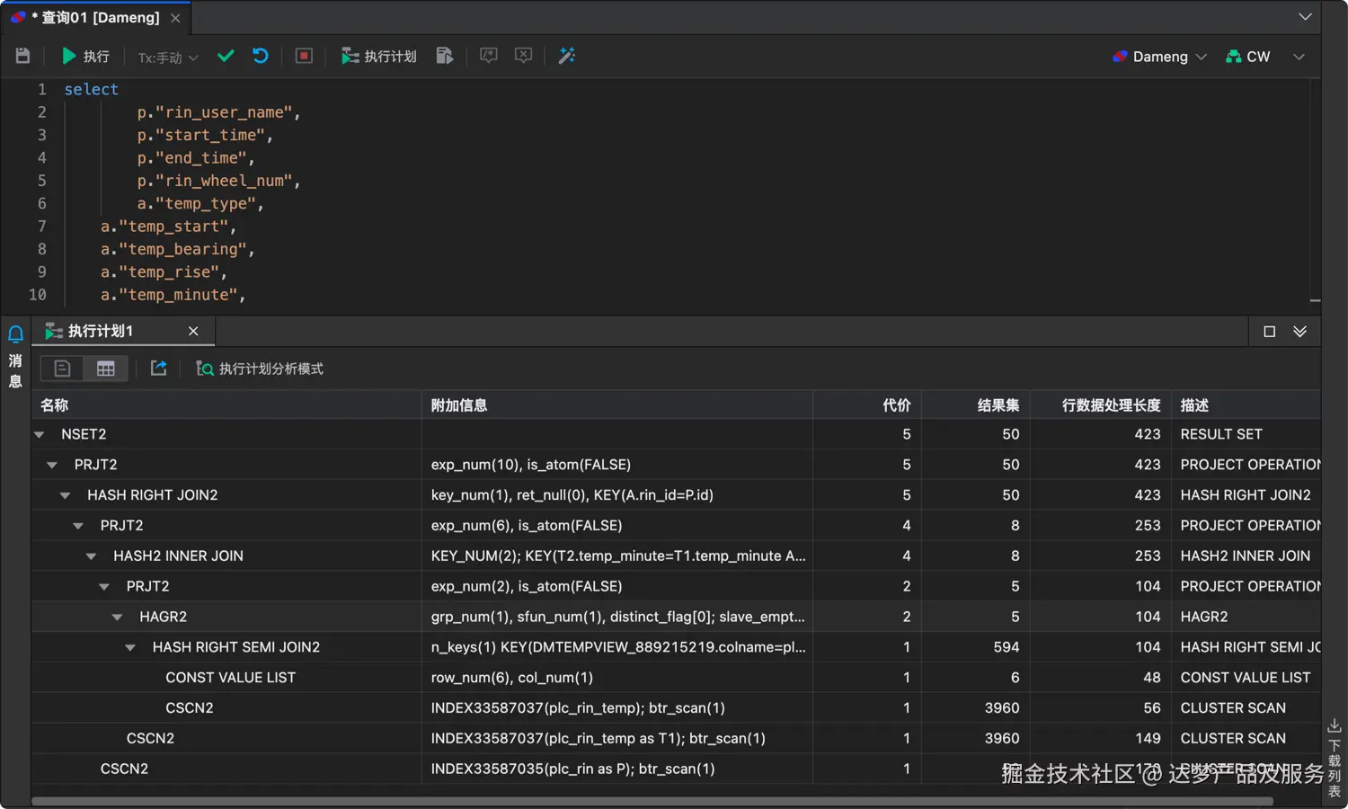The width and height of the screenshot is (1348, 809).
Task: Collapse the HASH2 INNER JOIN node
Action: pos(91,556)
